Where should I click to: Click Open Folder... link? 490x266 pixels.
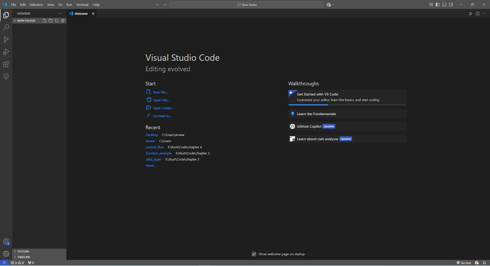(163, 108)
